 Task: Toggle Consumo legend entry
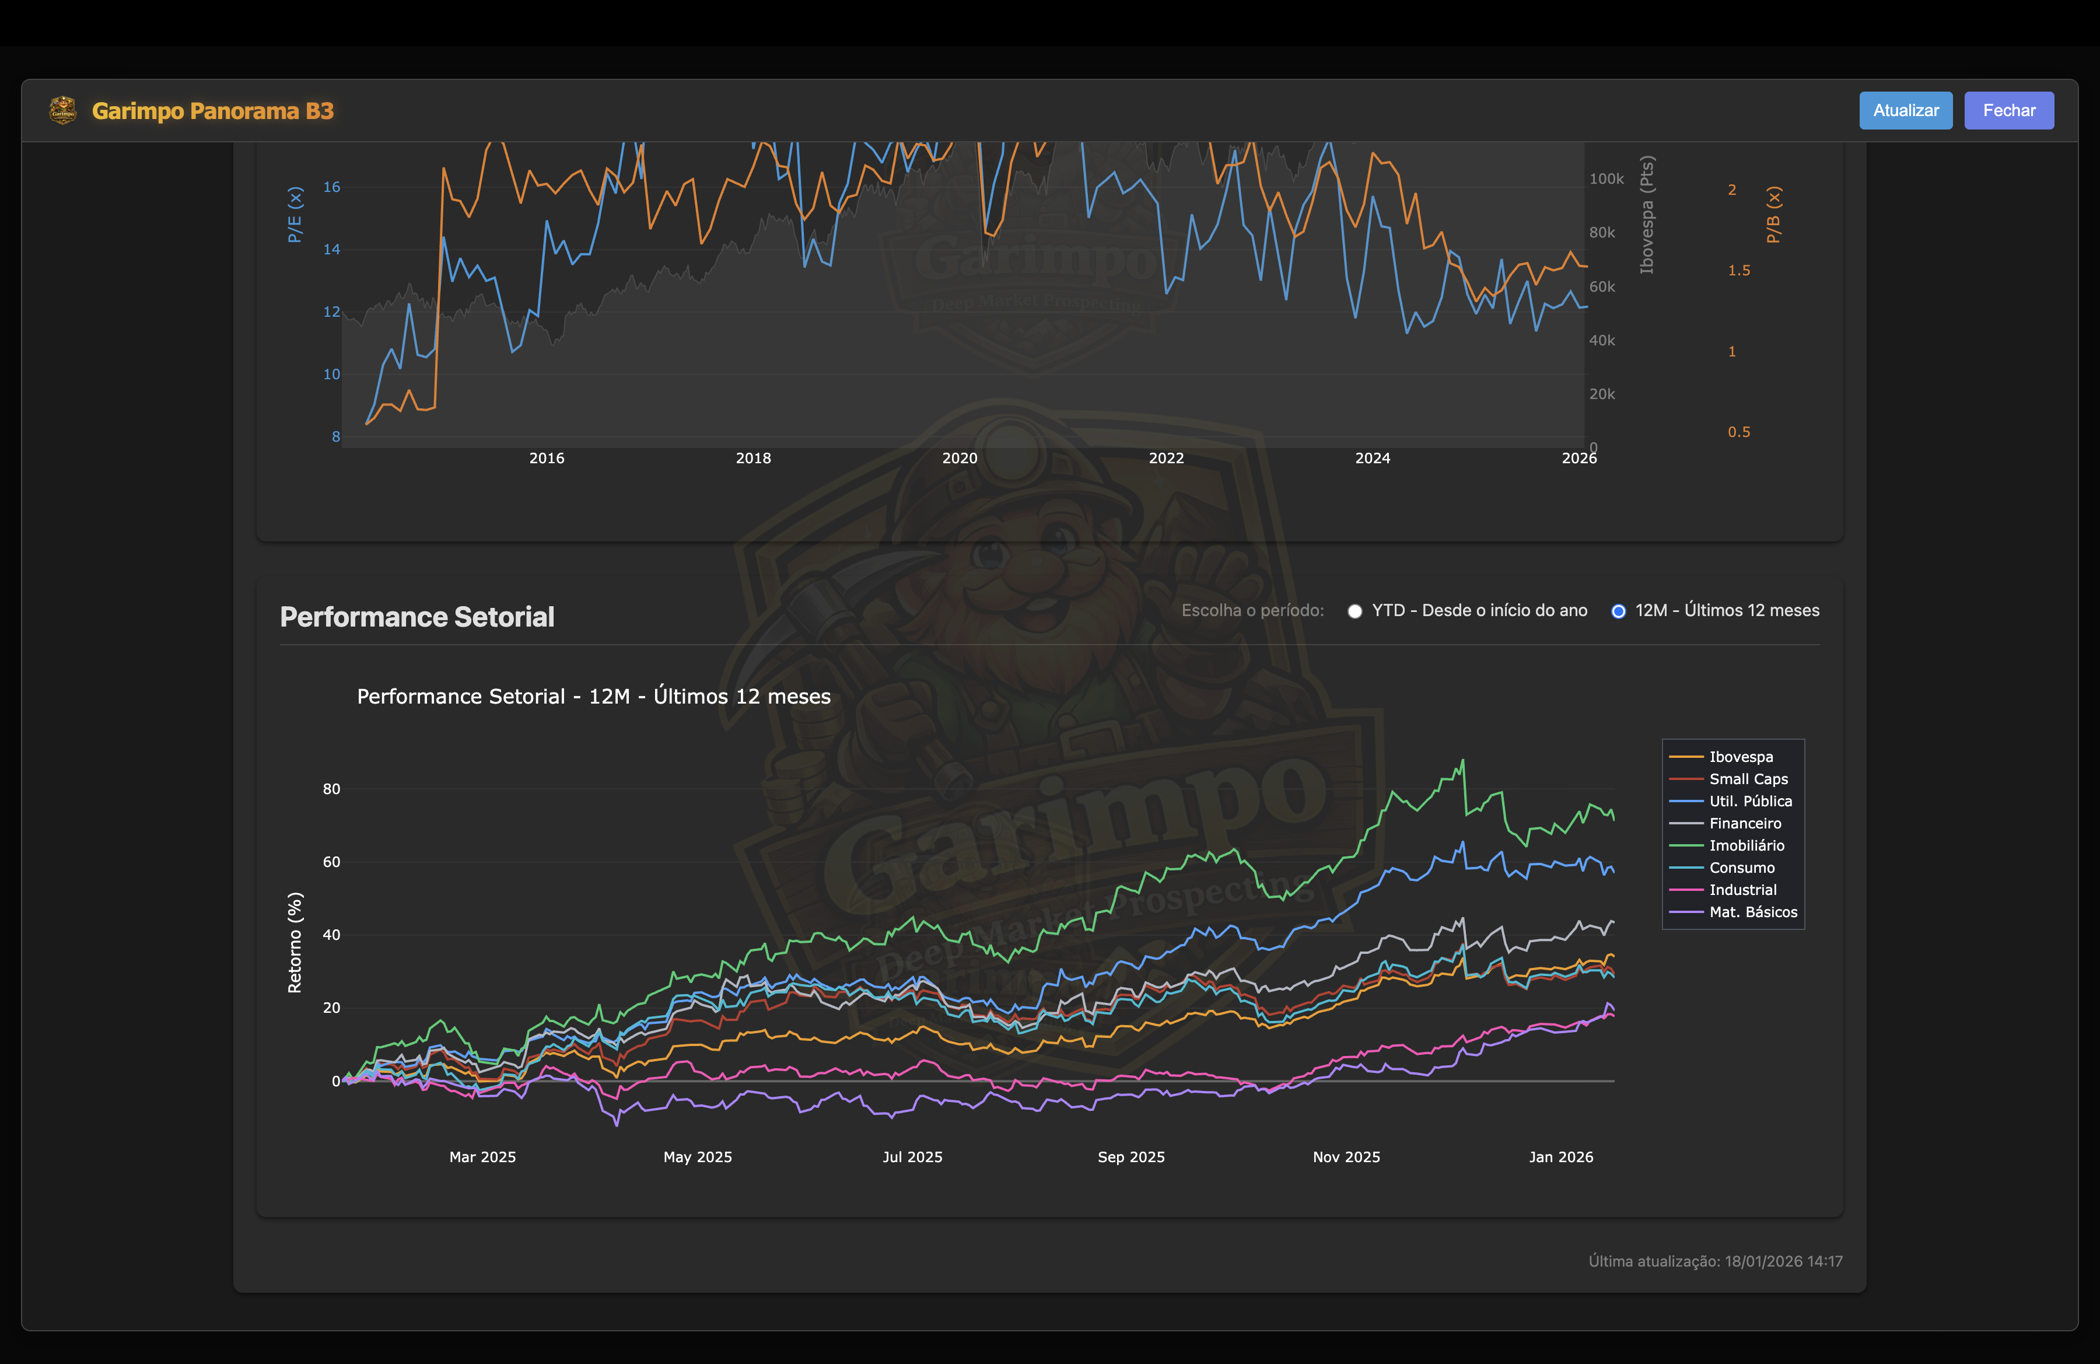click(1741, 868)
